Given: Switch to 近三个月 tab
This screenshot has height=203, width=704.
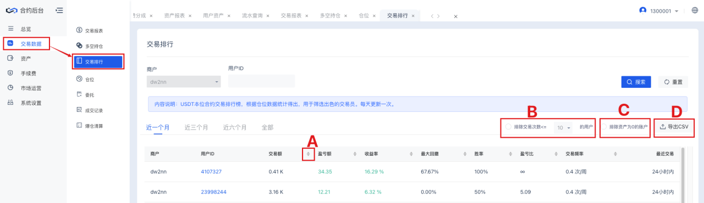Looking at the screenshot, I should (196, 127).
